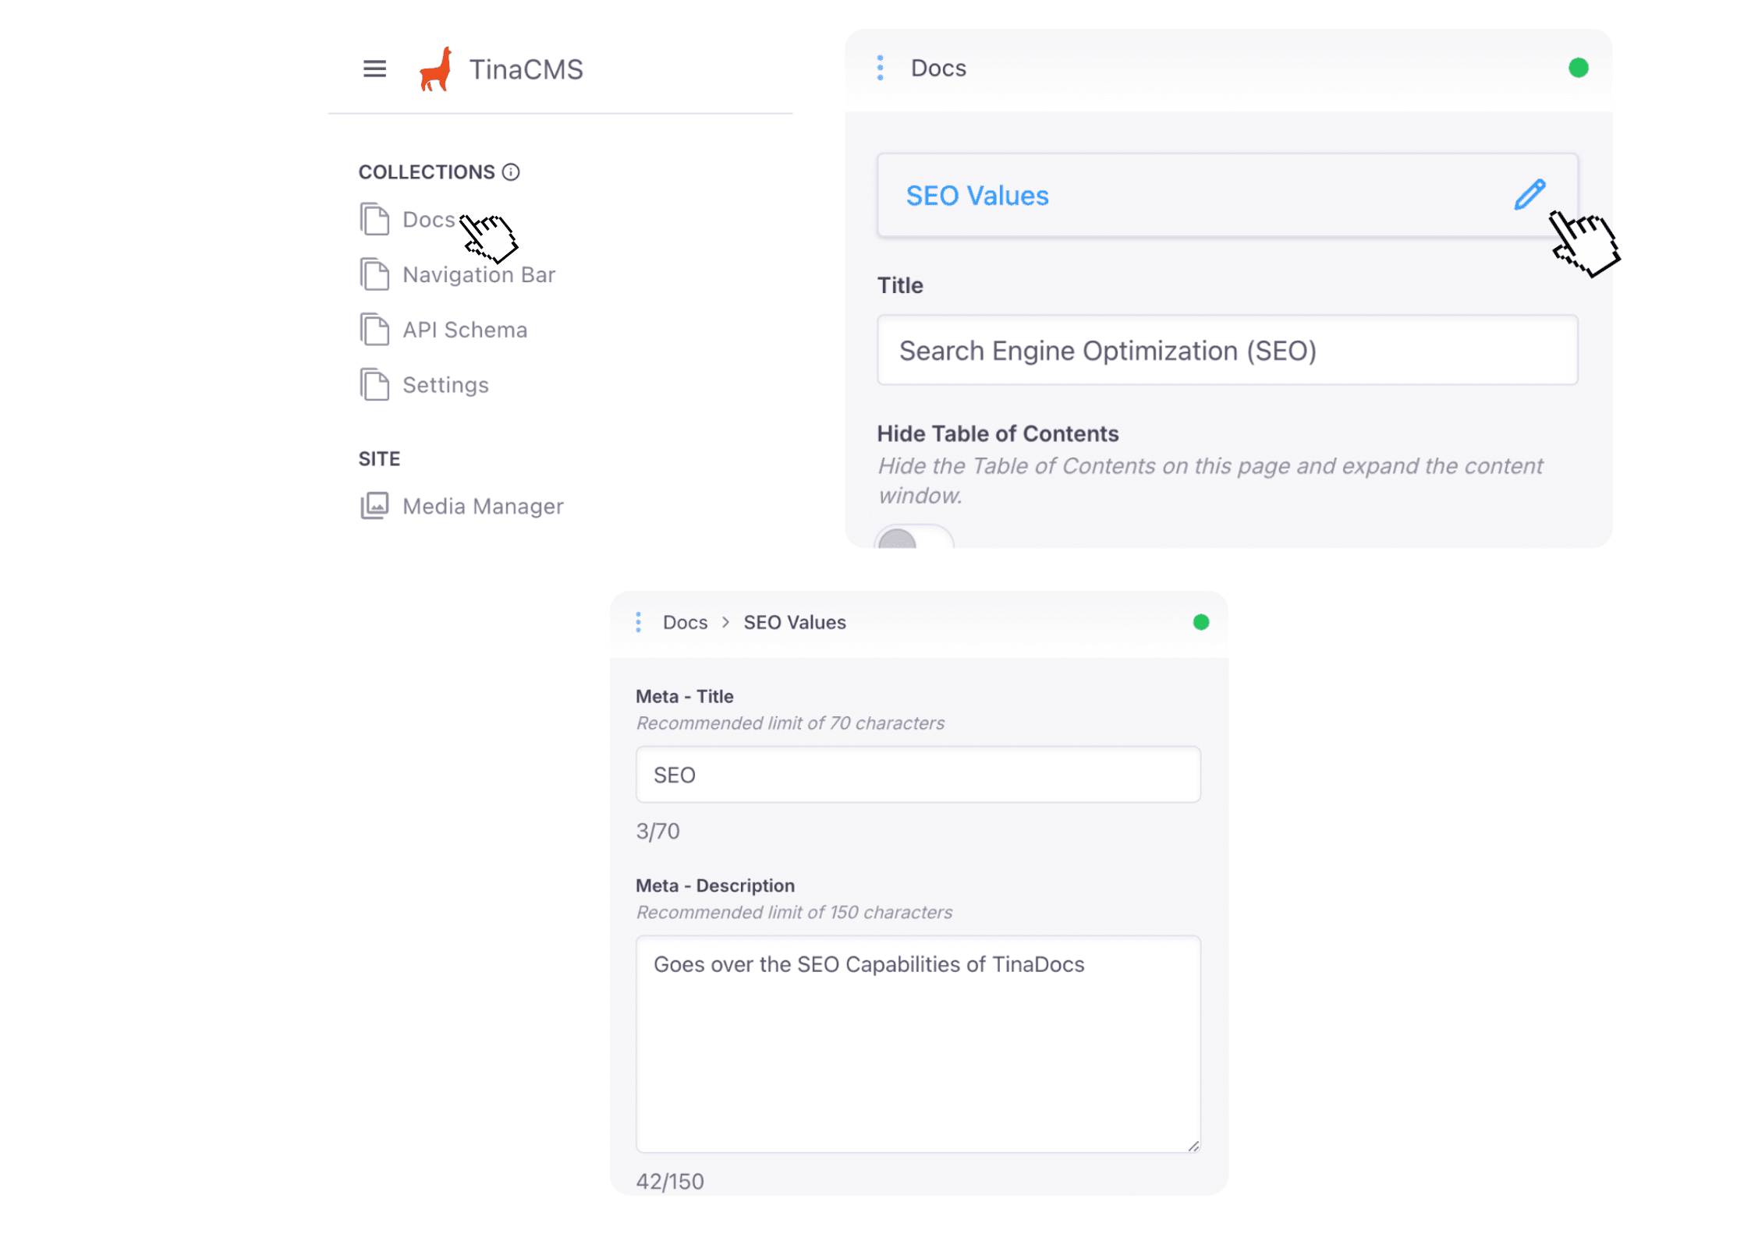Open the SEO Values document link
1751x1237 pixels.
point(977,195)
